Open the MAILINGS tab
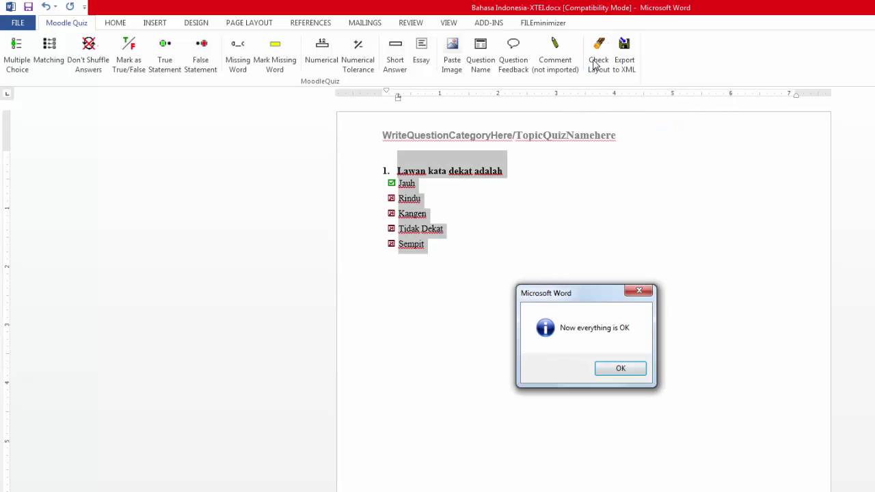The width and height of the screenshot is (875, 492). (x=365, y=23)
